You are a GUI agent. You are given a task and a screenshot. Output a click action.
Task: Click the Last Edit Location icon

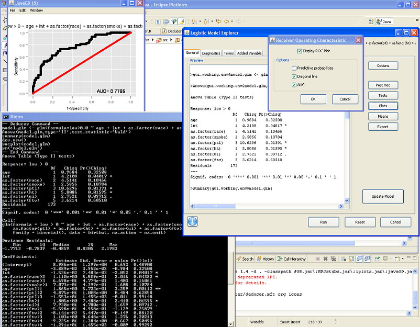(x=218, y=21)
